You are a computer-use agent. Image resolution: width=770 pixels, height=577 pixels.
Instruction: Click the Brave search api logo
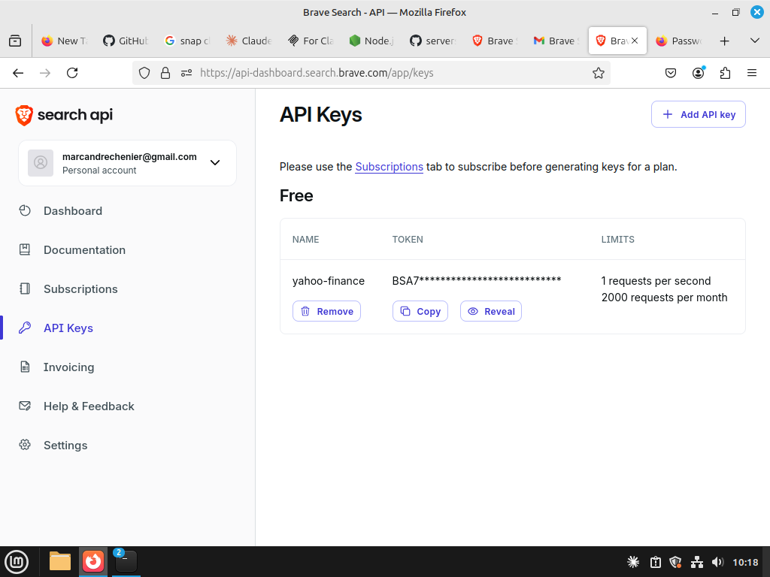(64, 115)
